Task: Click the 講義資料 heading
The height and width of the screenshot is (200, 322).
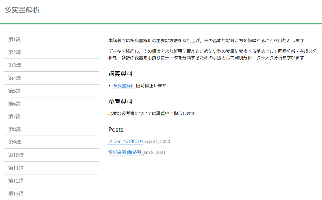Action: [x=120, y=74]
